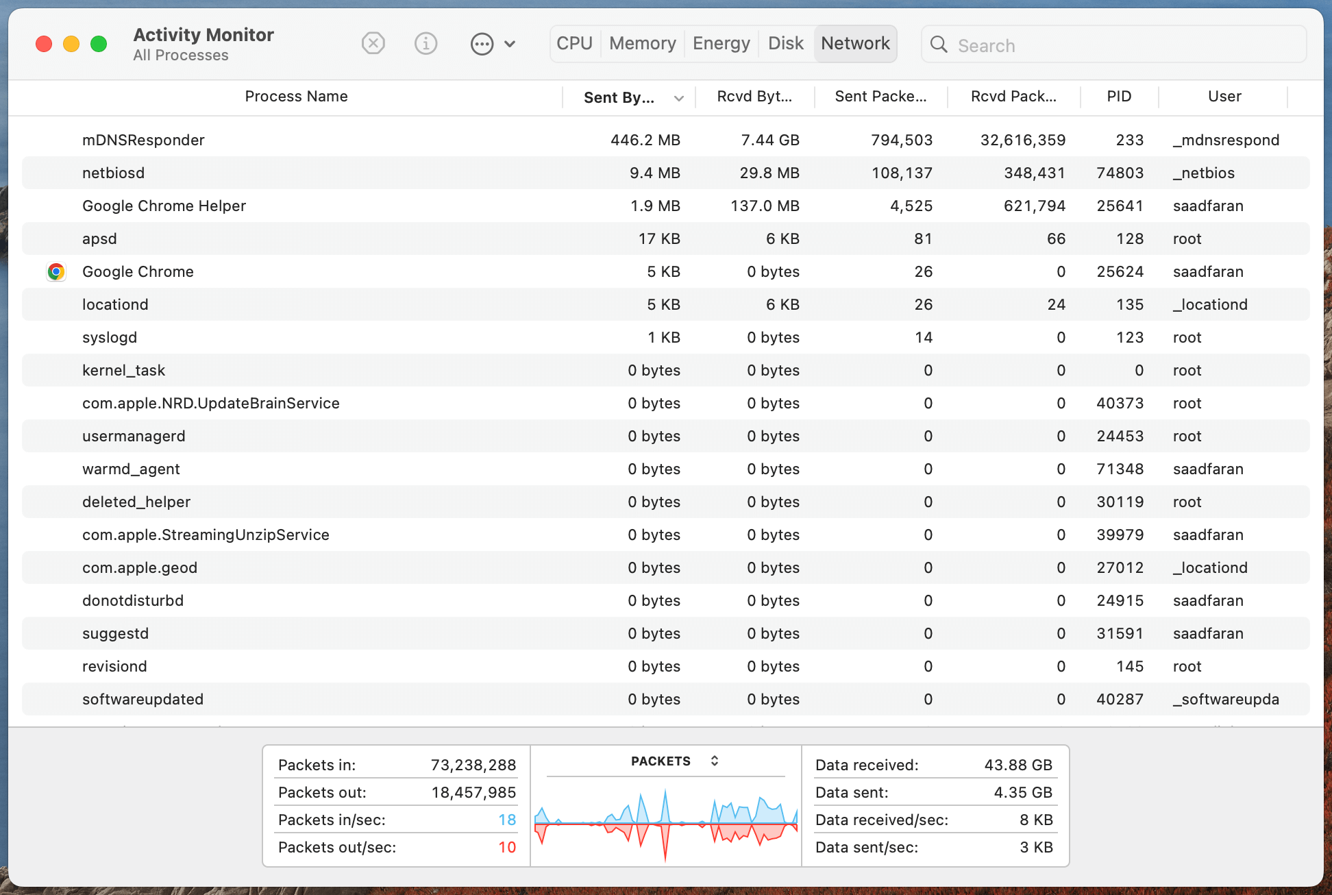Sort by the PID column header
This screenshot has height=895, width=1332.
click(1119, 97)
